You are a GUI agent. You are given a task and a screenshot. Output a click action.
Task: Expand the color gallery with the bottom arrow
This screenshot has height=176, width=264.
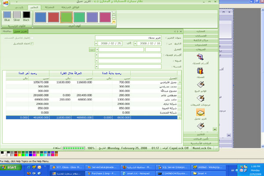[x=114, y=22]
